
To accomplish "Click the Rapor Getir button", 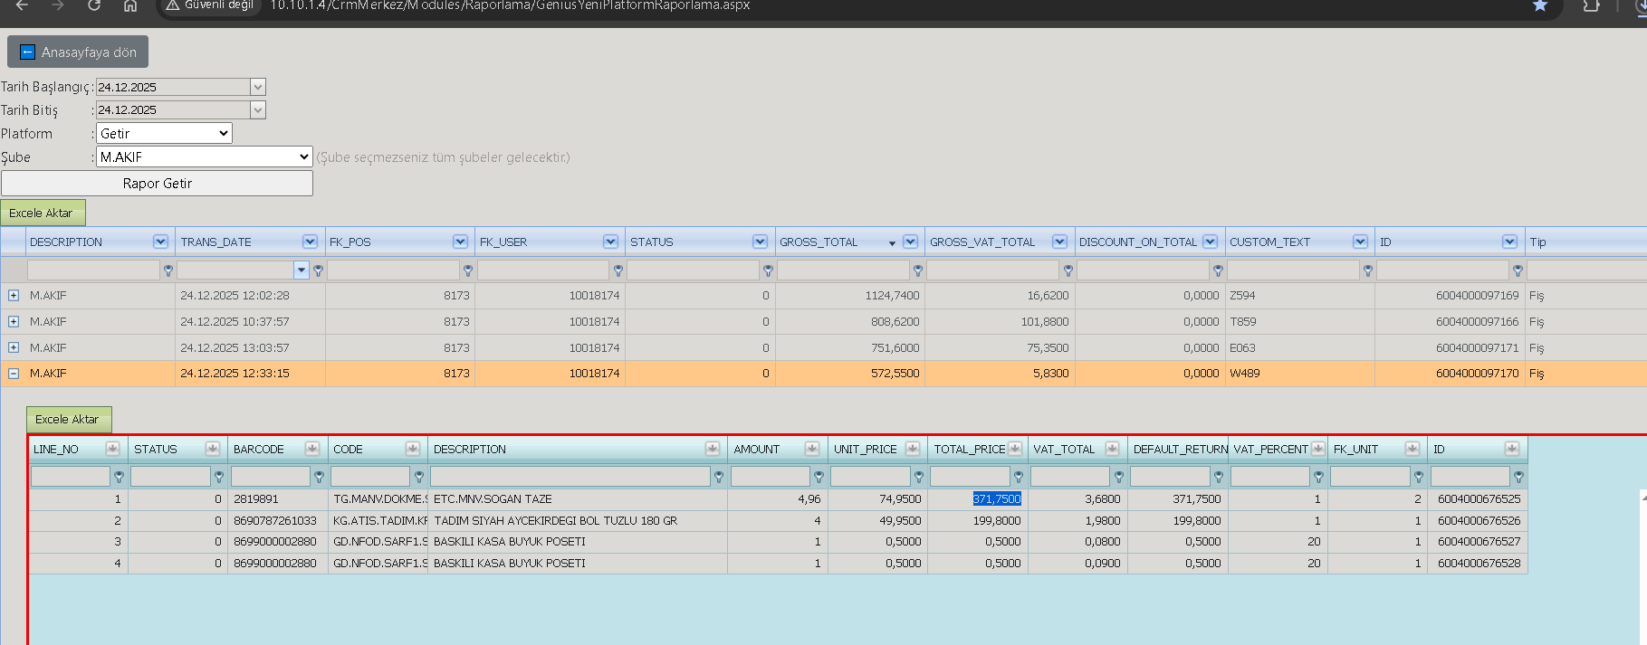I will coord(158,184).
